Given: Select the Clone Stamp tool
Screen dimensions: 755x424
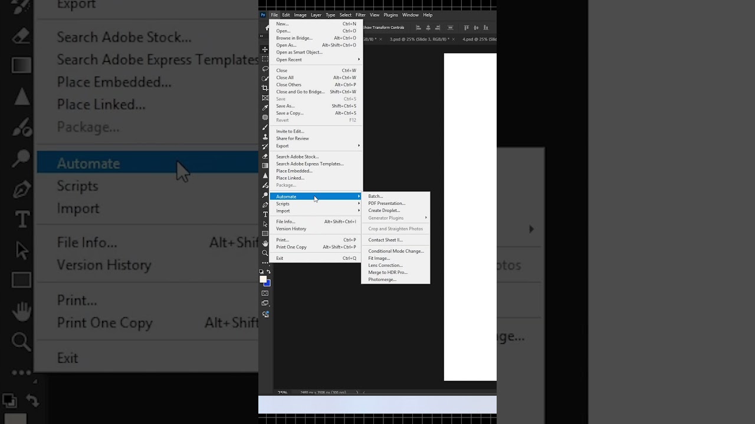Looking at the screenshot, I should pos(265,137).
